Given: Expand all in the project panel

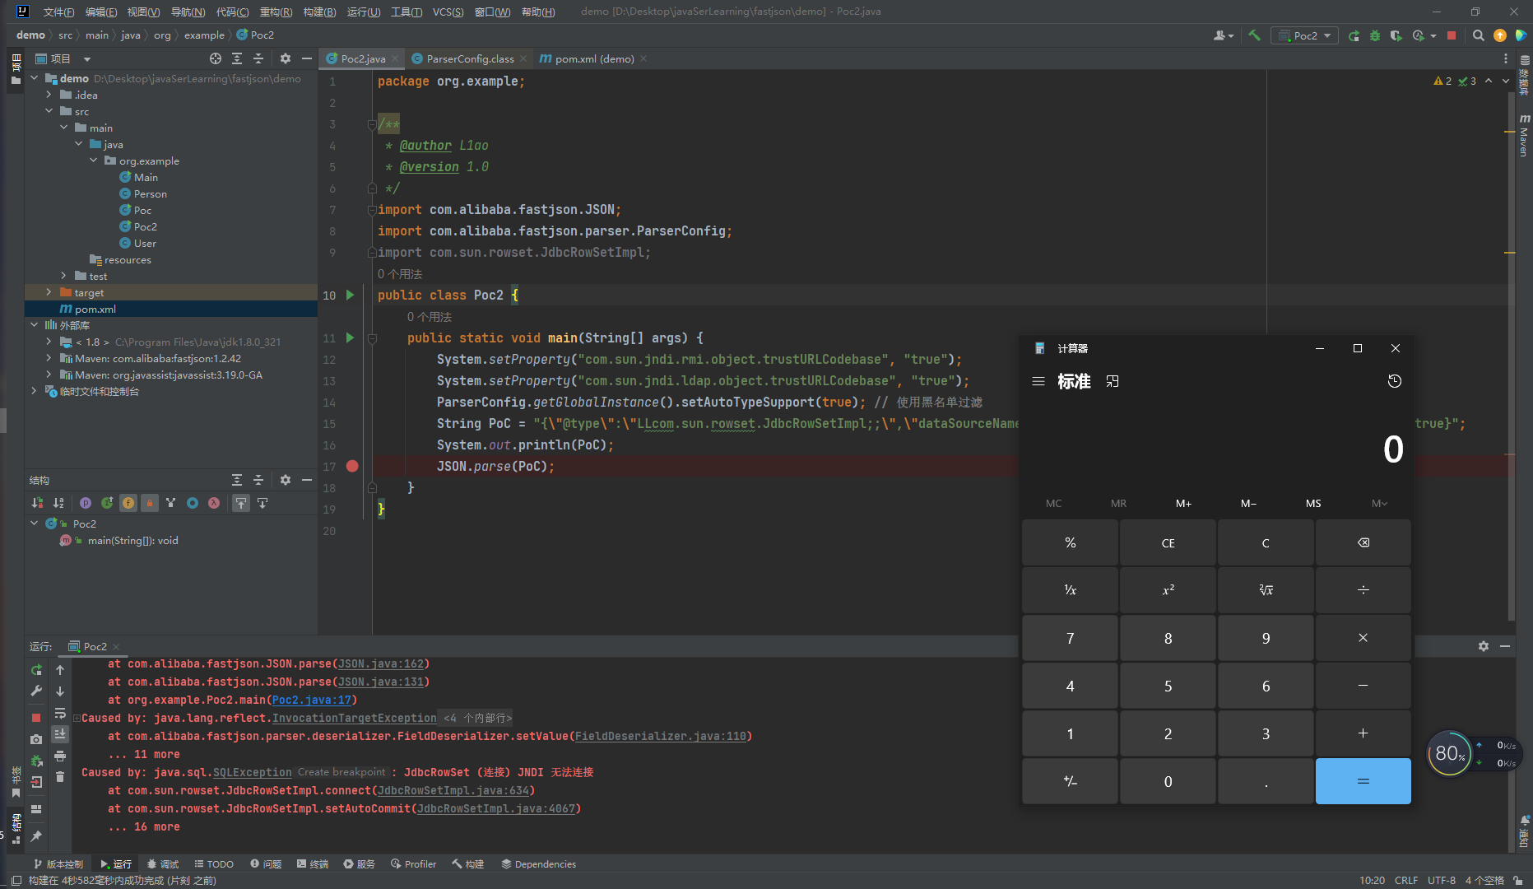Looking at the screenshot, I should tap(237, 58).
